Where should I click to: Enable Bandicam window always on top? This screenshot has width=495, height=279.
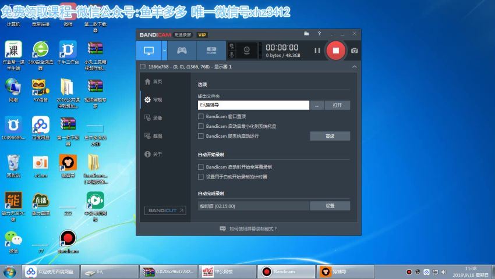[200, 116]
